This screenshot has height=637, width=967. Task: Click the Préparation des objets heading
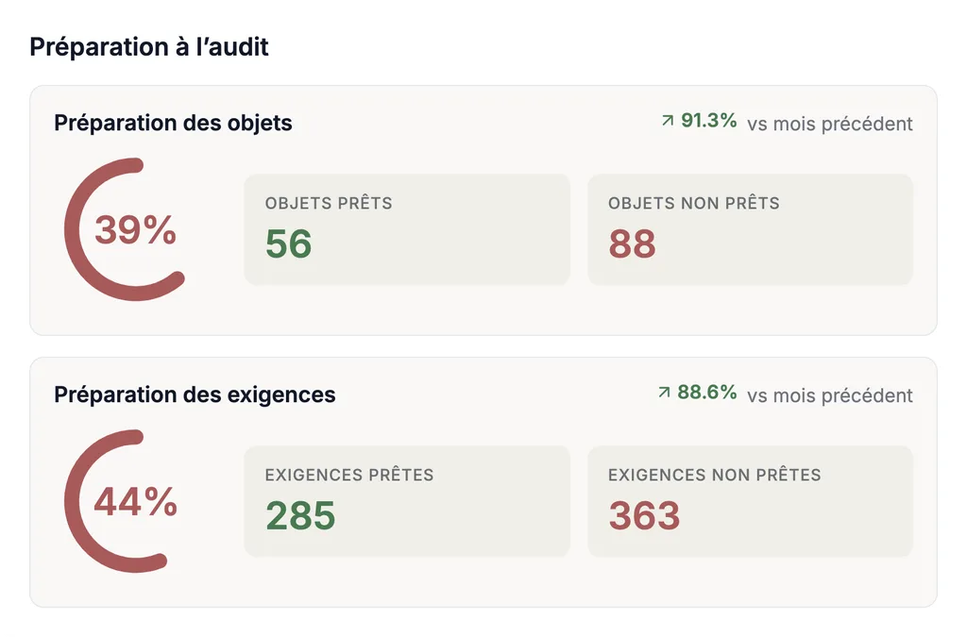[174, 124]
